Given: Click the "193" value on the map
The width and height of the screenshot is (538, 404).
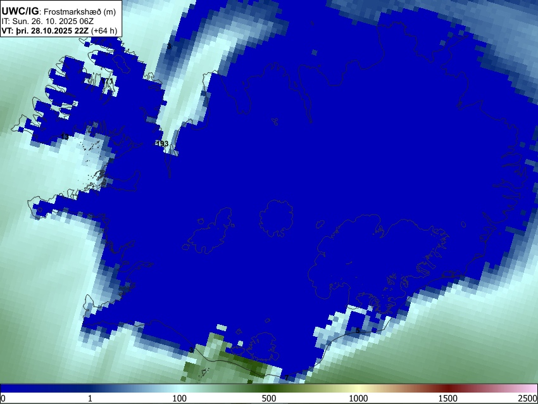Looking at the screenshot, I should point(162,144).
